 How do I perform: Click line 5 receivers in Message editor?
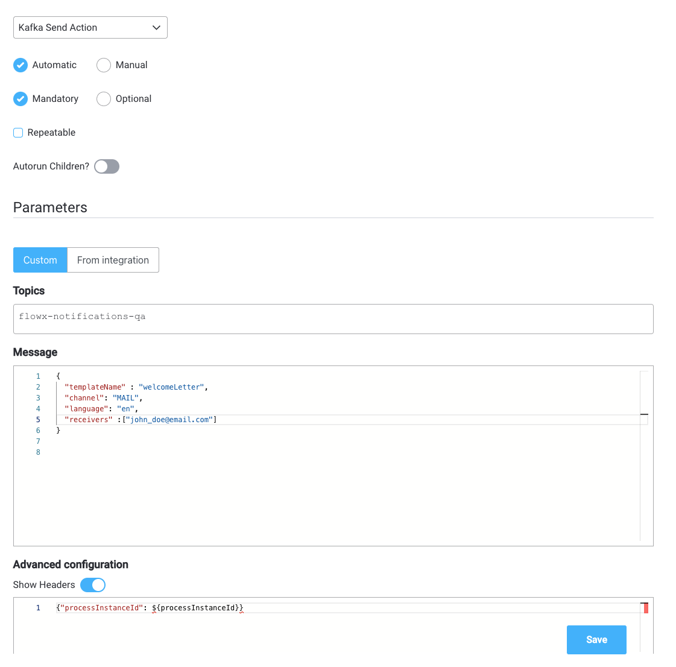click(347, 420)
